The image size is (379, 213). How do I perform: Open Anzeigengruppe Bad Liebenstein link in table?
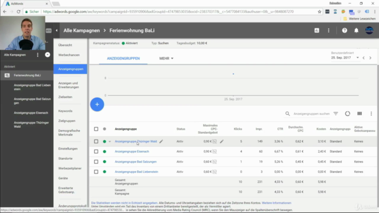point(136,172)
